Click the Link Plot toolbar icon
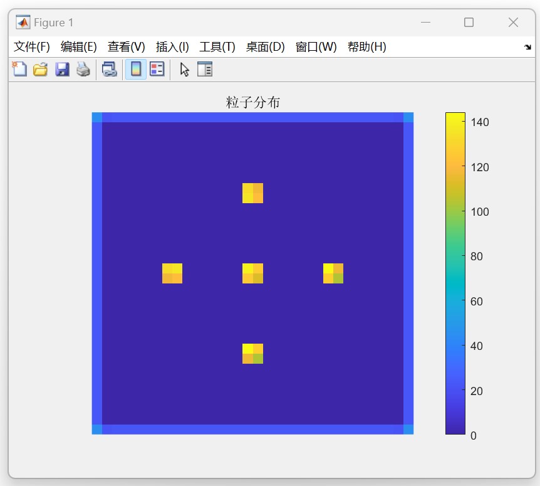540x486 pixels. (x=110, y=69)
